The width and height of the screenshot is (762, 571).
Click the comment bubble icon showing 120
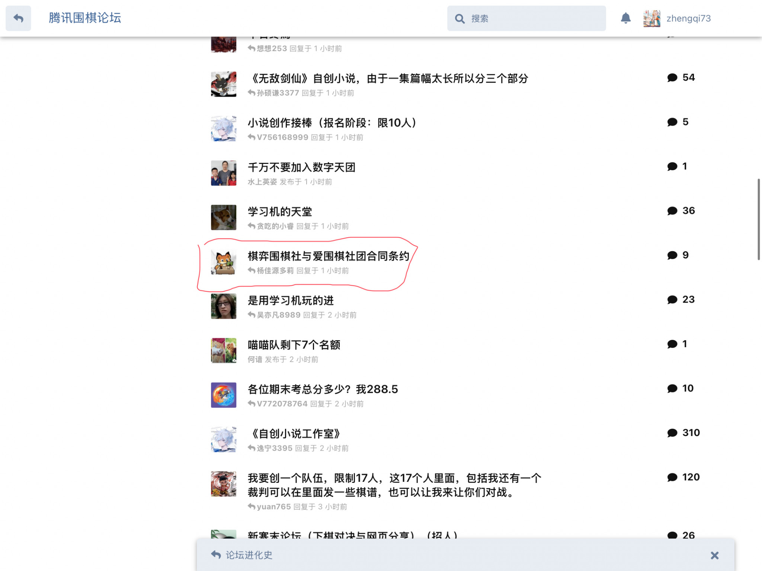(672, 477)
